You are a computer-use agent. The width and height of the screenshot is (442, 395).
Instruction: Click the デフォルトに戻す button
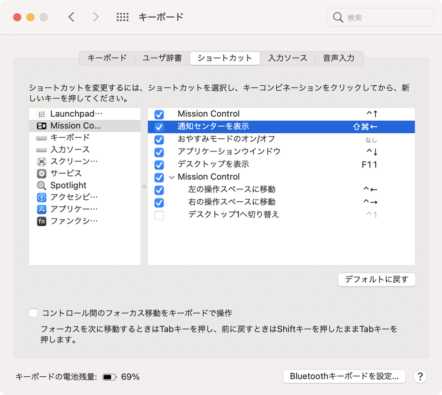point(377,279)
